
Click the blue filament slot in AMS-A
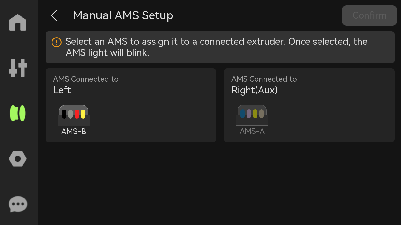coord(243,114)
